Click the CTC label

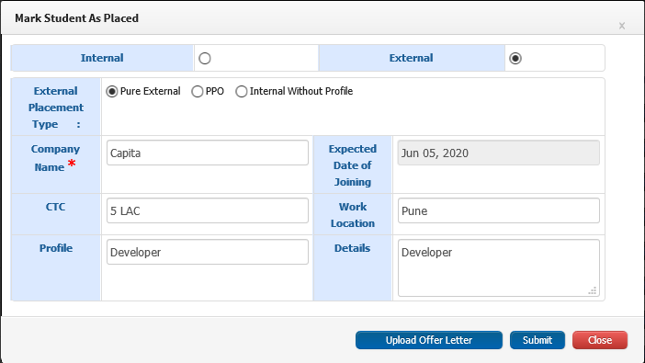click(55, 207)
